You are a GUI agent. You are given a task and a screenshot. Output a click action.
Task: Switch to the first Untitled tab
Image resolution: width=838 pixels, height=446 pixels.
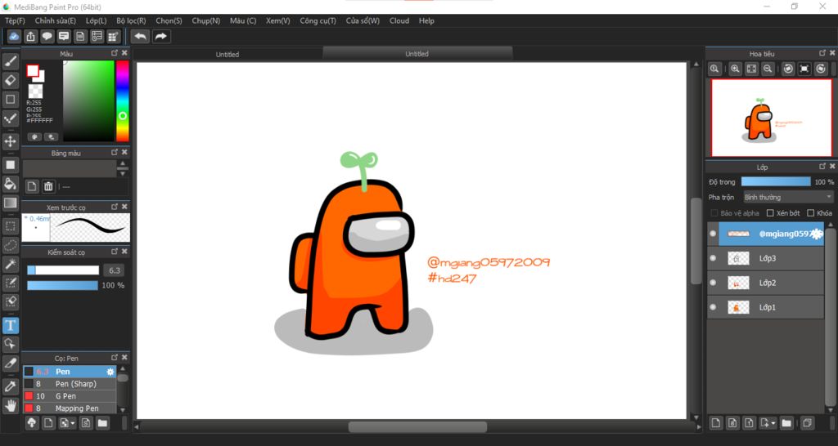click(228, 55)
